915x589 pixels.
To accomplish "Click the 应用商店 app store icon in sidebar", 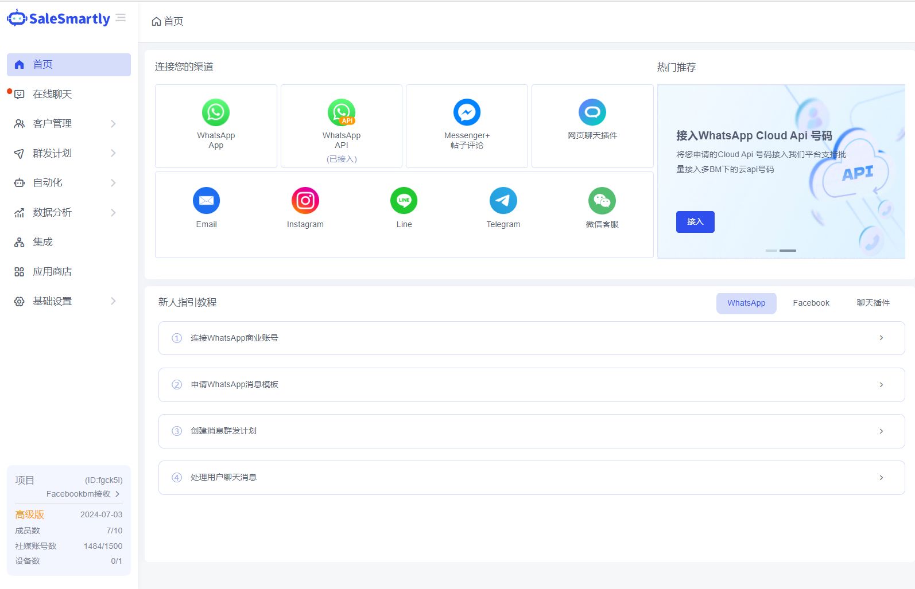I will (x=19, y=272).
